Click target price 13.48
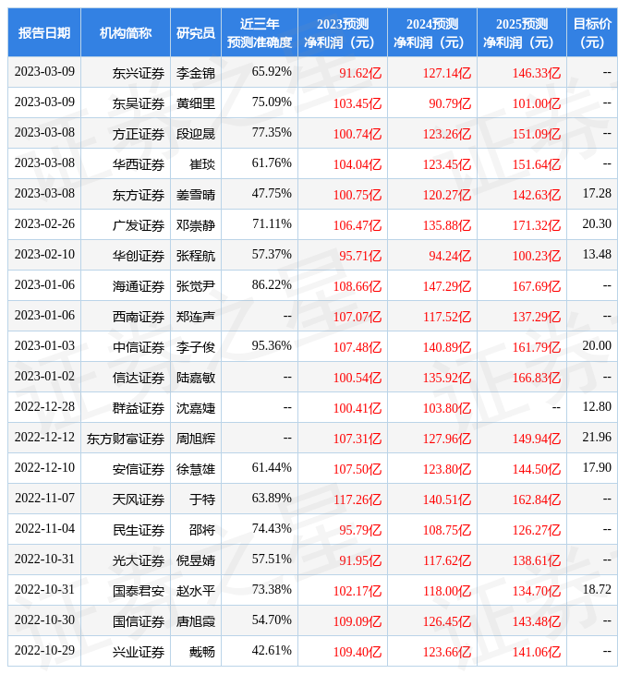 [597, 255]
